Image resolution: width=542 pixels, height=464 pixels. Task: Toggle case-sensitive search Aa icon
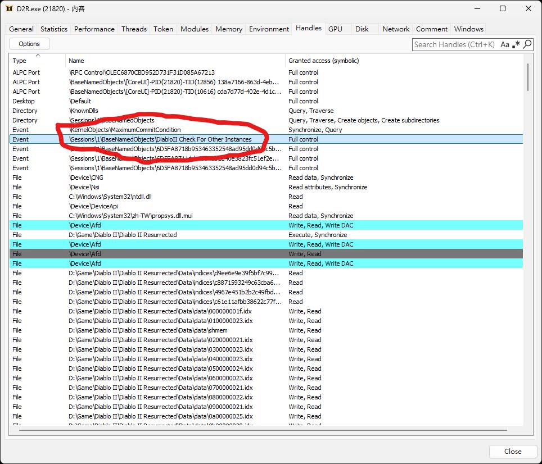tap(505, 44)
